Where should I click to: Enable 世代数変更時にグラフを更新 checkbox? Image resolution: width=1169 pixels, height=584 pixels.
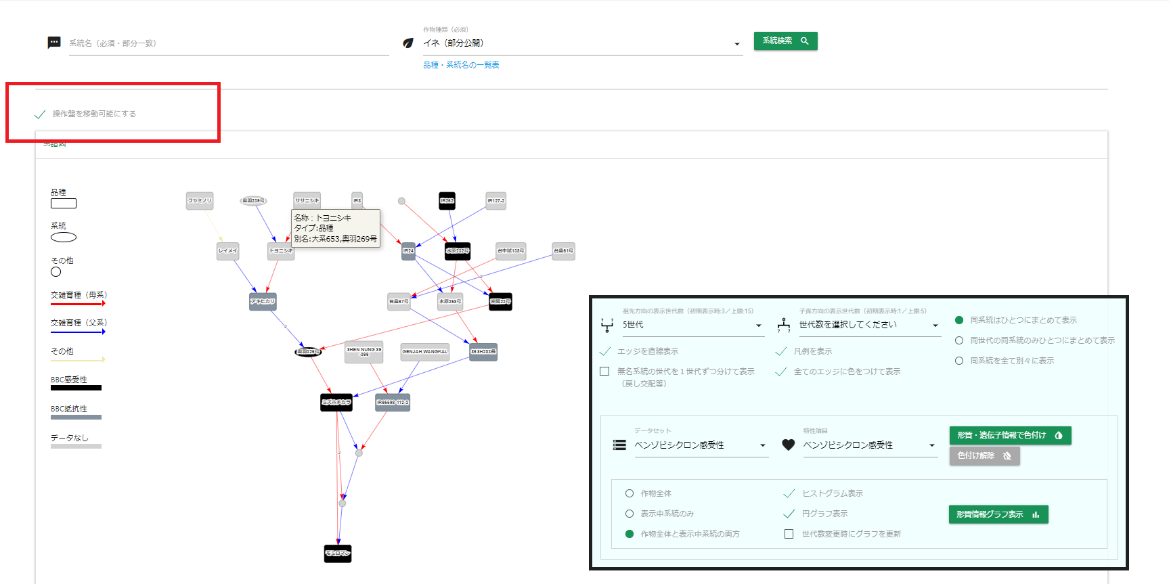789,534
